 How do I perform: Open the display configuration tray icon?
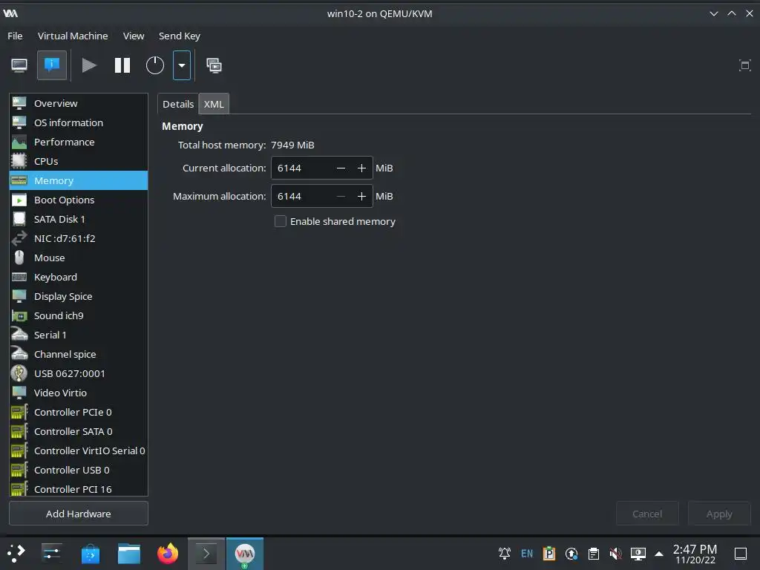tap(638, 553)
